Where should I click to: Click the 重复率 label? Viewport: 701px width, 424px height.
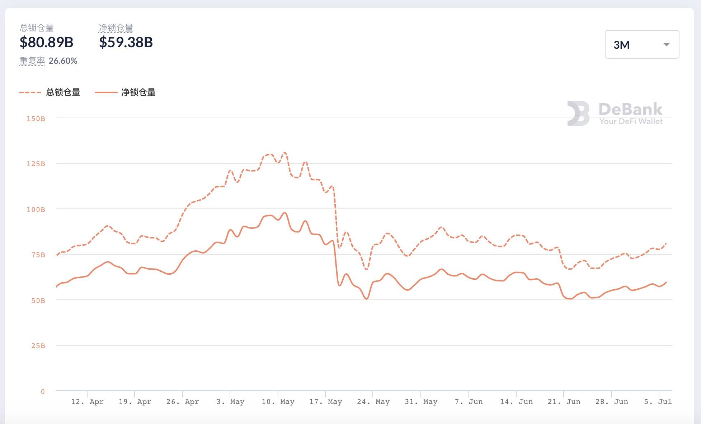click(x=32, y=61)
